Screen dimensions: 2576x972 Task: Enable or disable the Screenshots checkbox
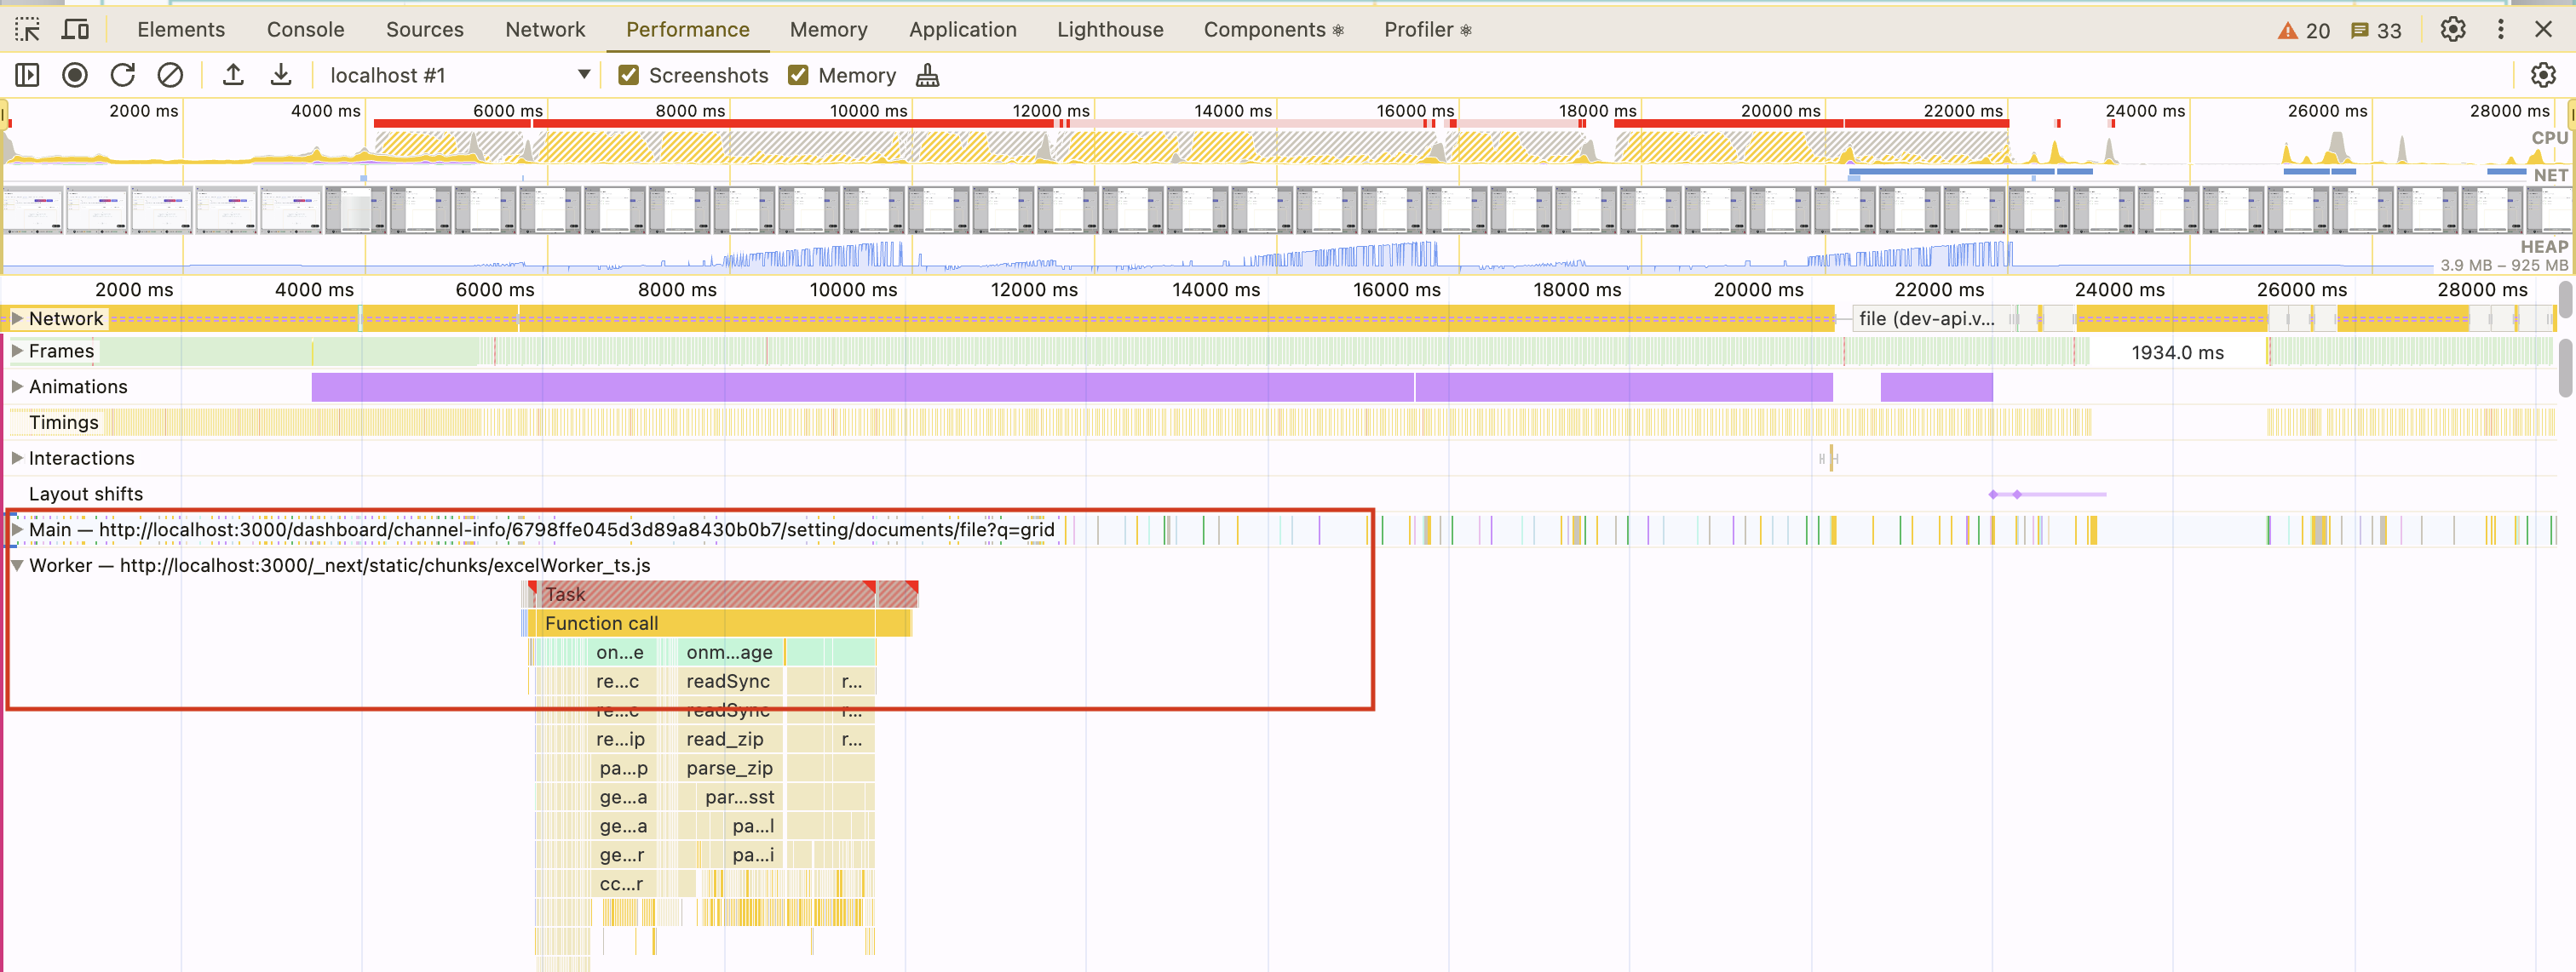628,75
